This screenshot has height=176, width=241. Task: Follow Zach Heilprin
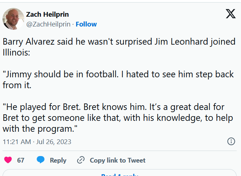click(x=86, y=24)
